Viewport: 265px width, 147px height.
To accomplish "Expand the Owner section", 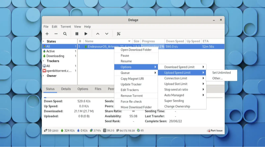I will pos(44,76).
